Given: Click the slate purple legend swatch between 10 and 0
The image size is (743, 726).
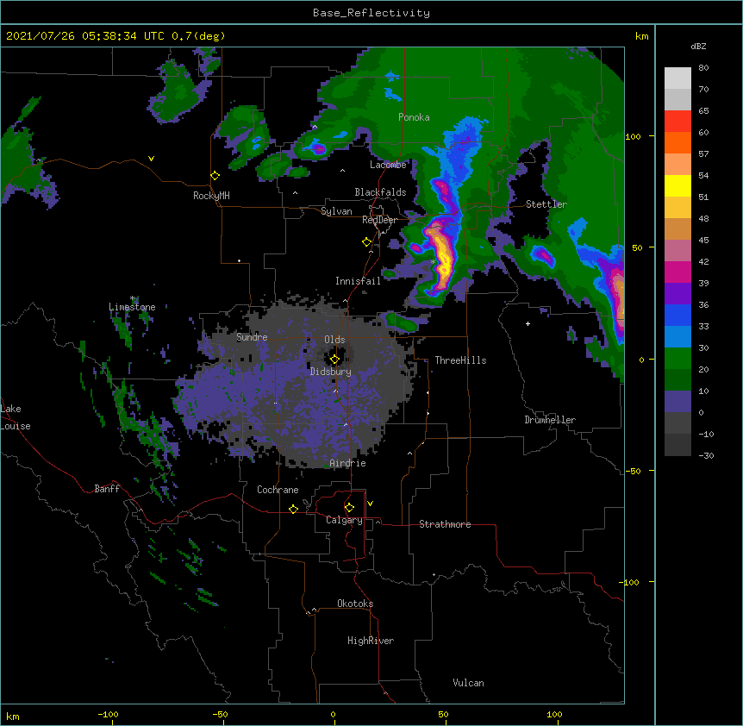Looking at the screenshot, I should point(677,402).
